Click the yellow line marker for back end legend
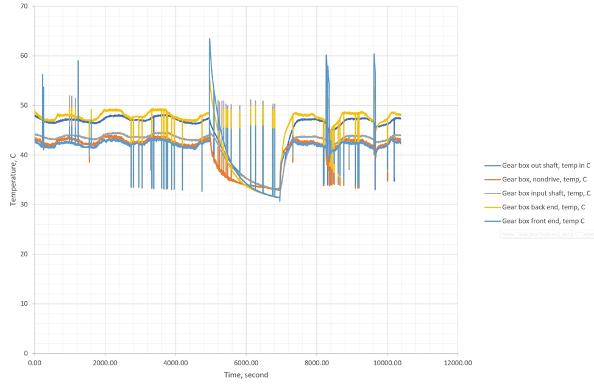The width and height of the screenshot is (594, 386). coord(492,208)
